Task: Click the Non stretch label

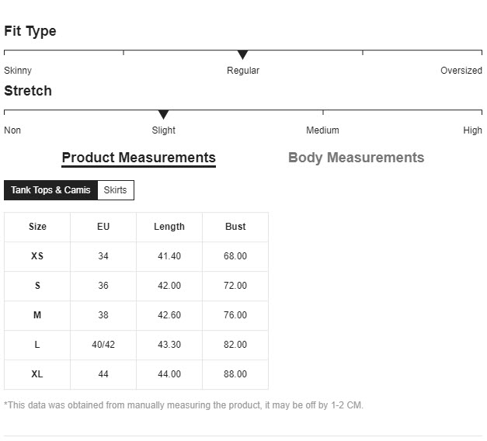Action: [x=12, y=130]
